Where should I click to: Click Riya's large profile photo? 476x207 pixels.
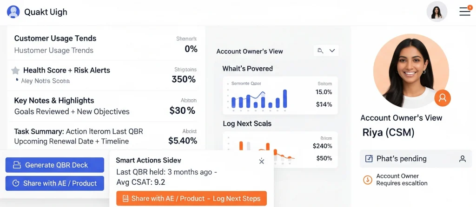pyautogui.click(x=410, y=71)
